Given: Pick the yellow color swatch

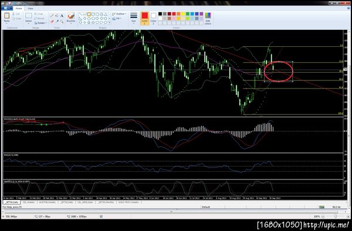Looking at the screenshot, I should coord(183,14).
